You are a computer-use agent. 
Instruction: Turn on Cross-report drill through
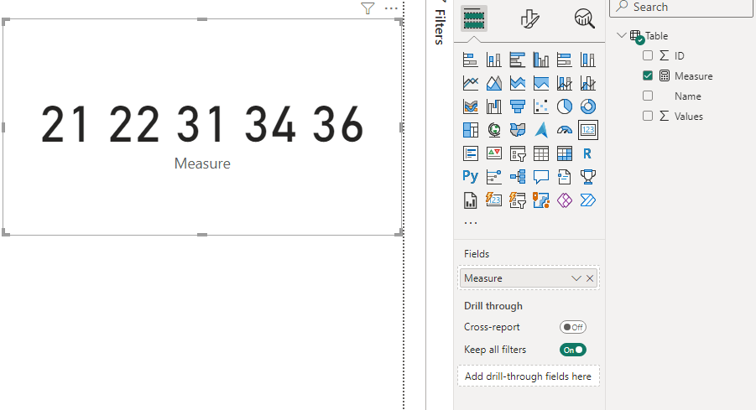(573, 327)
